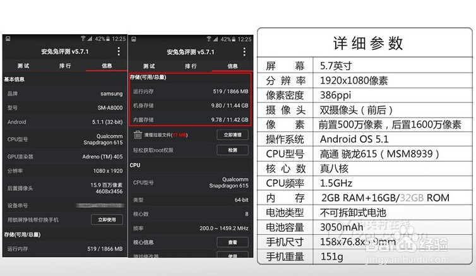Viewport: 476px width, 276px height.
Task: Click the 5.1.1 (32-bit) Android version
Action: (x=107, y=122)
